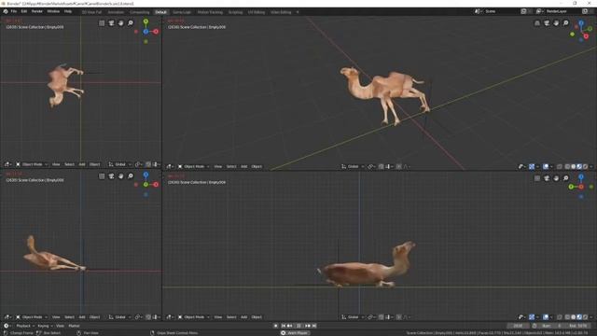Click the camera view icon in lower-right viewport

[x=547, y=178]
